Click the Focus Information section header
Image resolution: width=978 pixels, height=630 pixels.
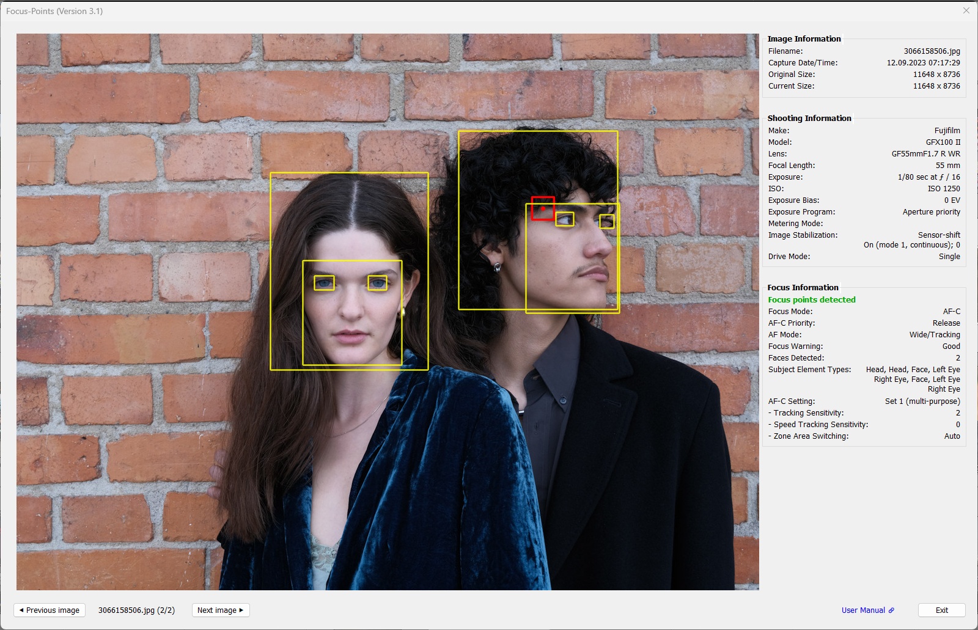click(803, 287)
